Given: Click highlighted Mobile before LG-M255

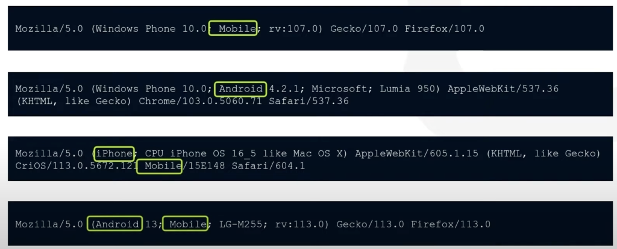Looking at the screenshot, I should (x=185, y=224).
